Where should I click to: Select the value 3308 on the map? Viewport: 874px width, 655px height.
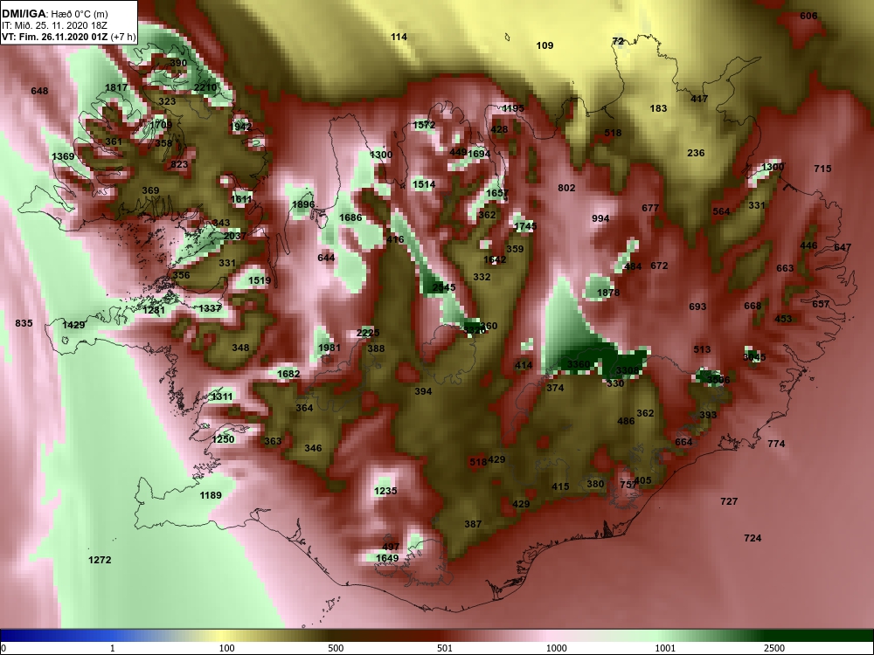tap(628, 371)
